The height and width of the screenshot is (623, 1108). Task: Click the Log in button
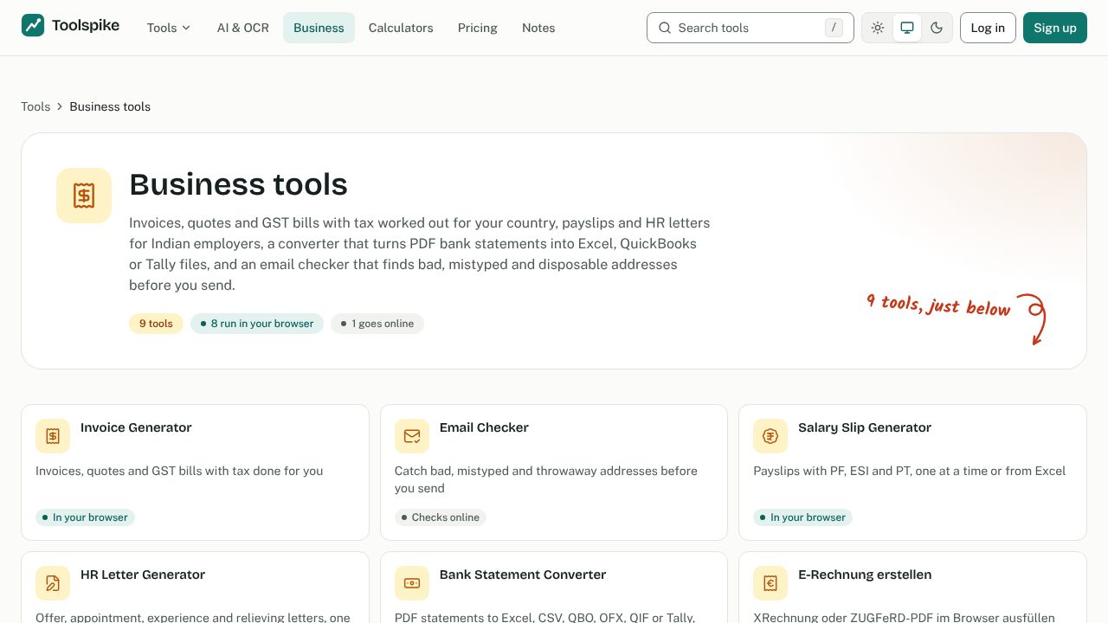click(x=988, y=28)
